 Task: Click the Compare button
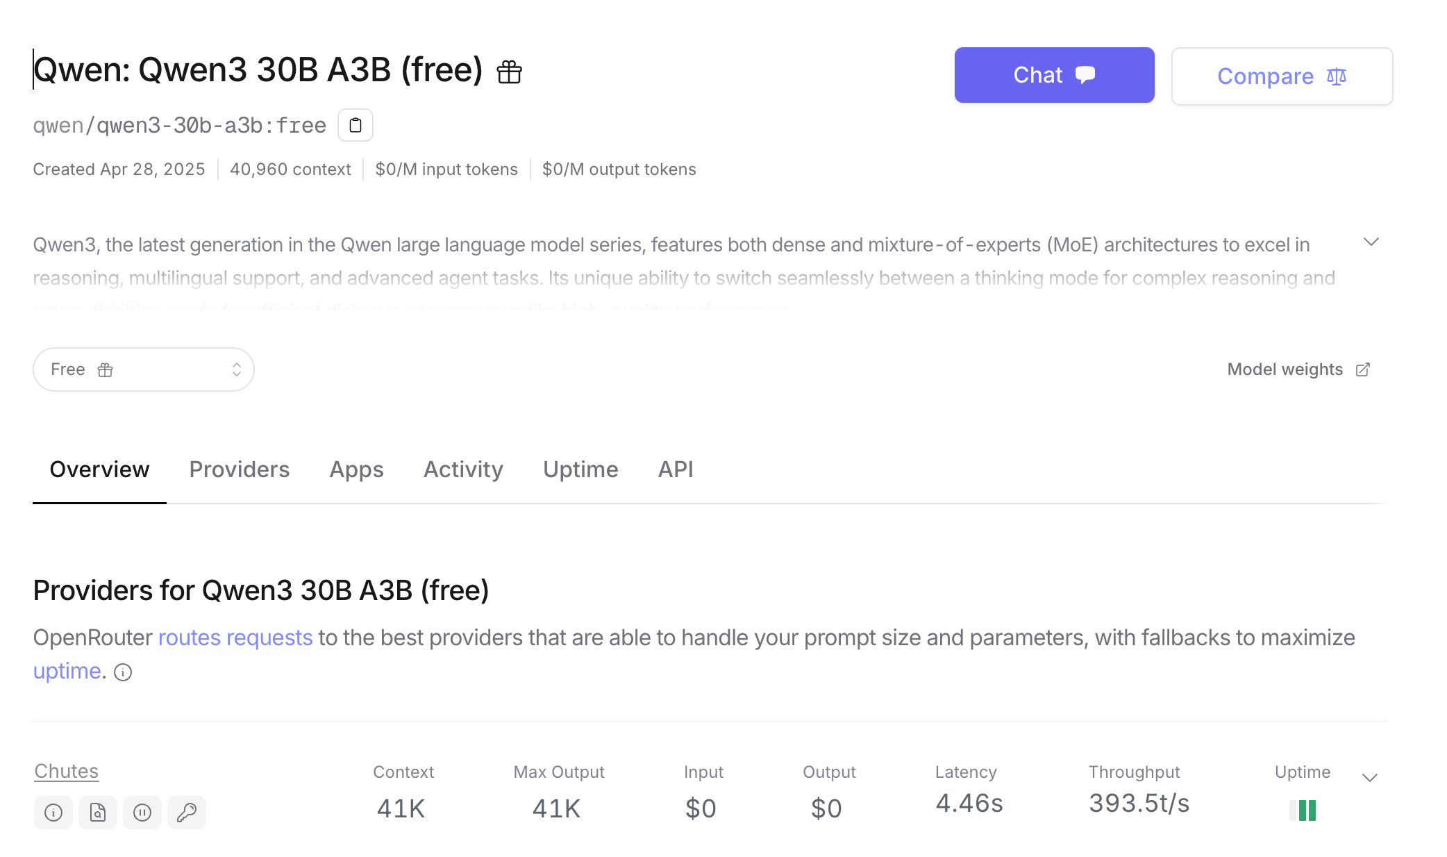coord(1282,76)
